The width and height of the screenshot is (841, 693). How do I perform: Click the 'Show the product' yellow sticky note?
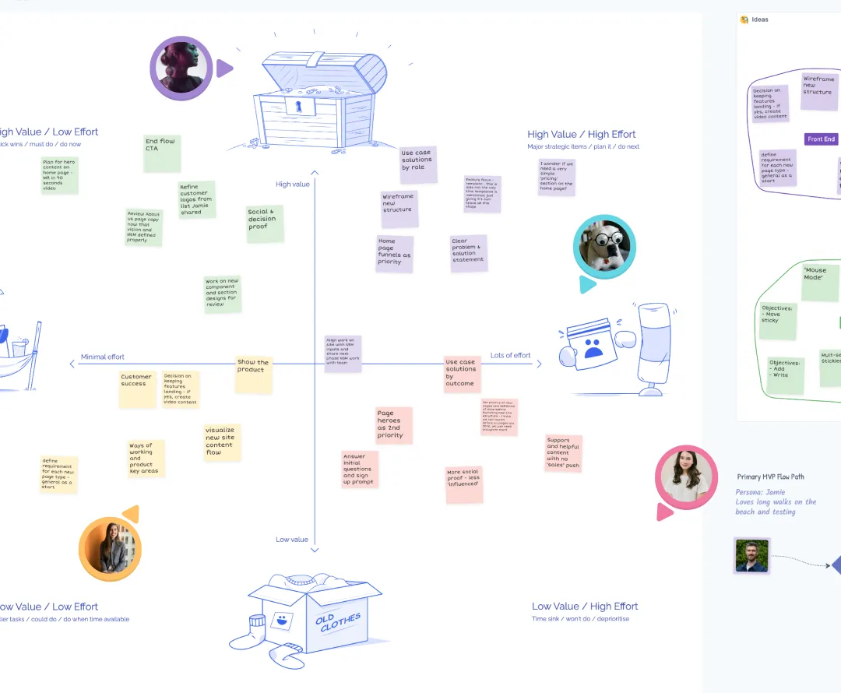coord(254,375)
